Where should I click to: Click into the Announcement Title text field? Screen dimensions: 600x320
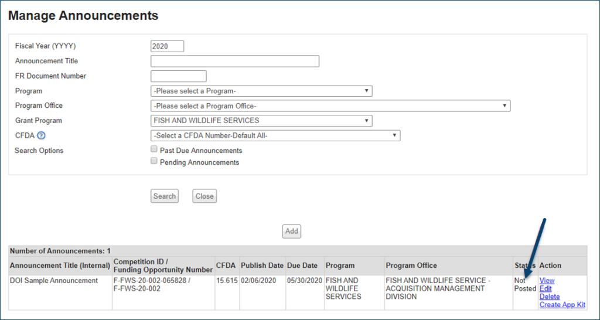click(x=234, y=61)
